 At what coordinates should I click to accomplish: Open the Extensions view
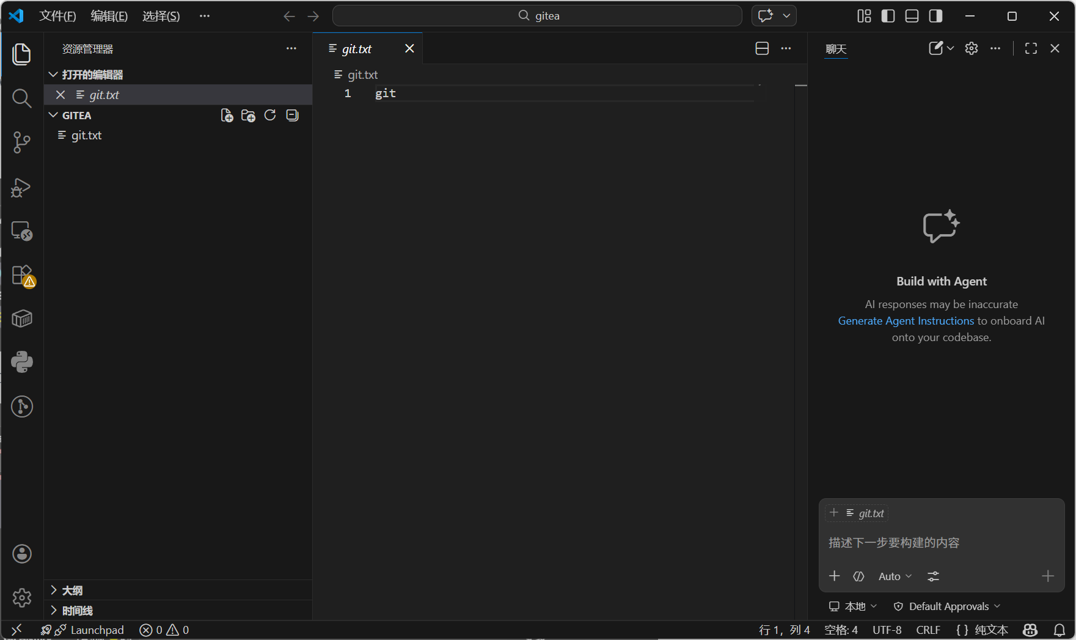pyautogui.click(x=22, y=275)
